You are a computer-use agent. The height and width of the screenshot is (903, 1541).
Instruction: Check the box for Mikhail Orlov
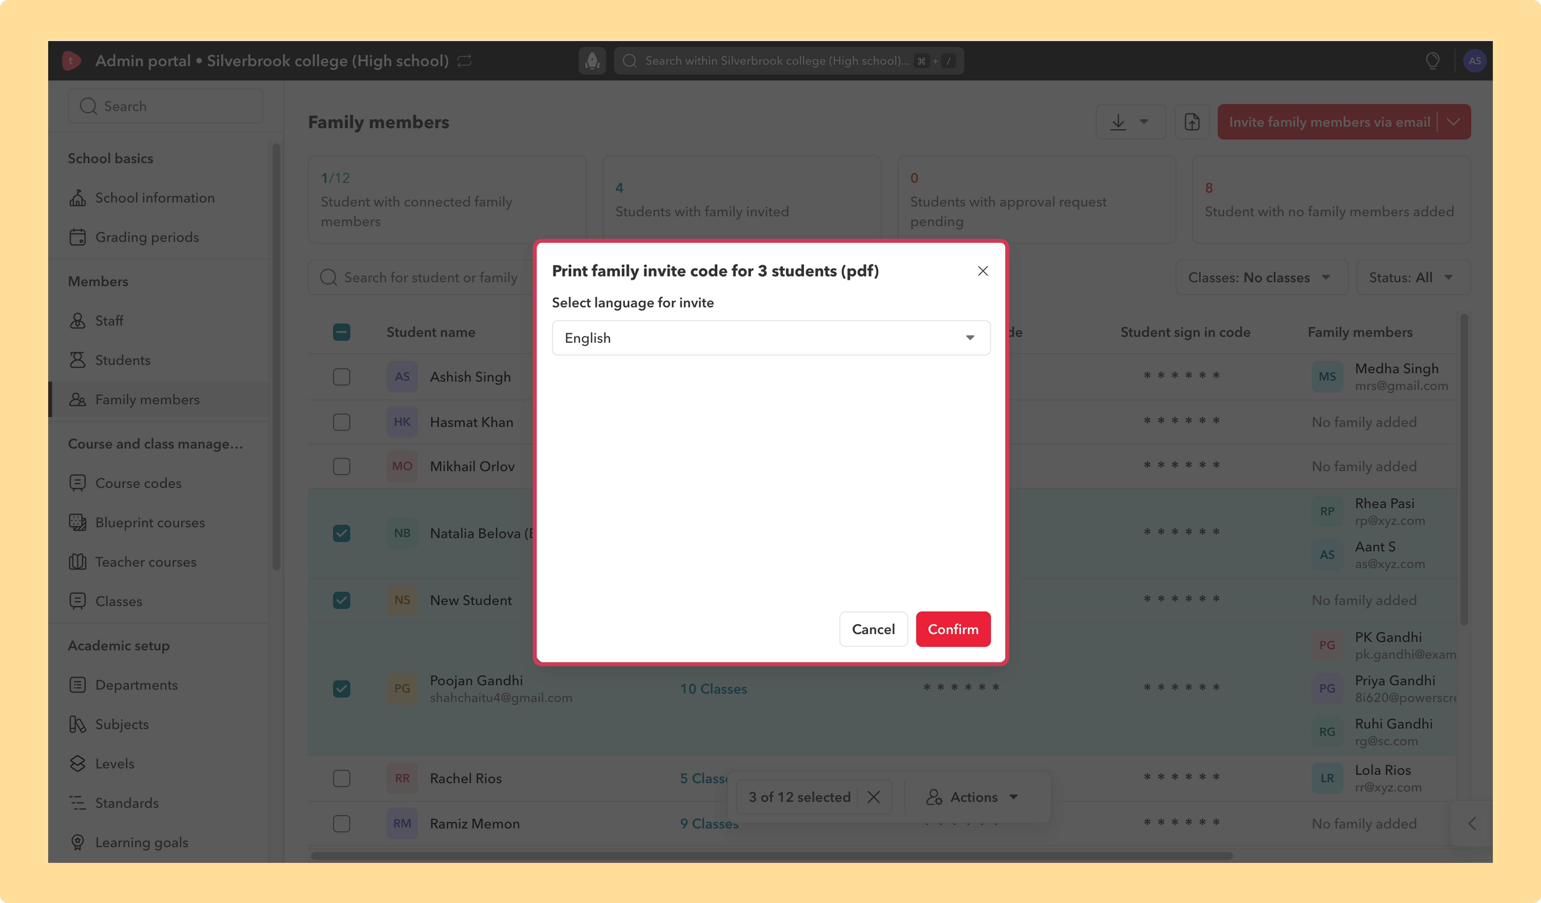341,467
